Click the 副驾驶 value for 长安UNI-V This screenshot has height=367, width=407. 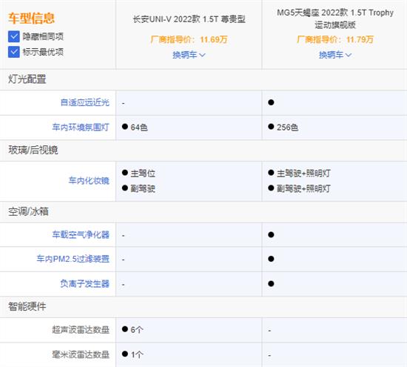143,188
